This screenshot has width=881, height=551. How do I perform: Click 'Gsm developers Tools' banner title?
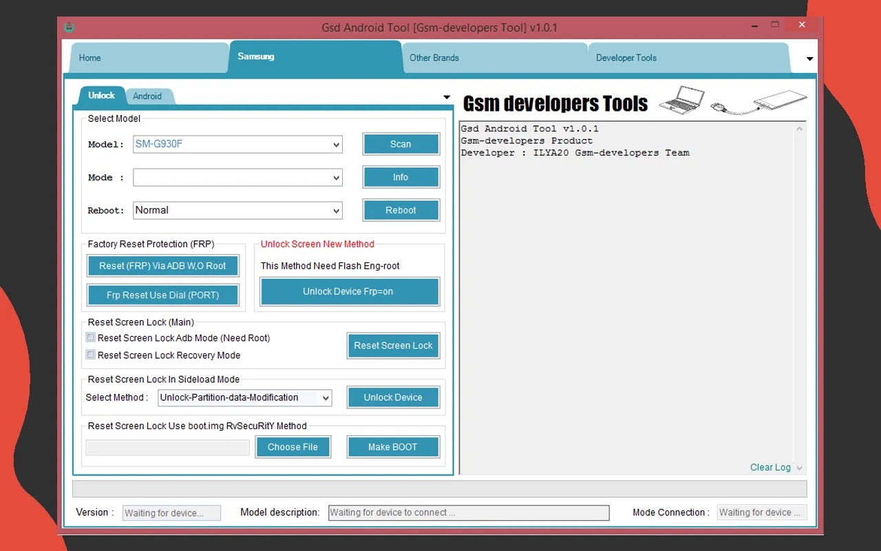point(555,103)
